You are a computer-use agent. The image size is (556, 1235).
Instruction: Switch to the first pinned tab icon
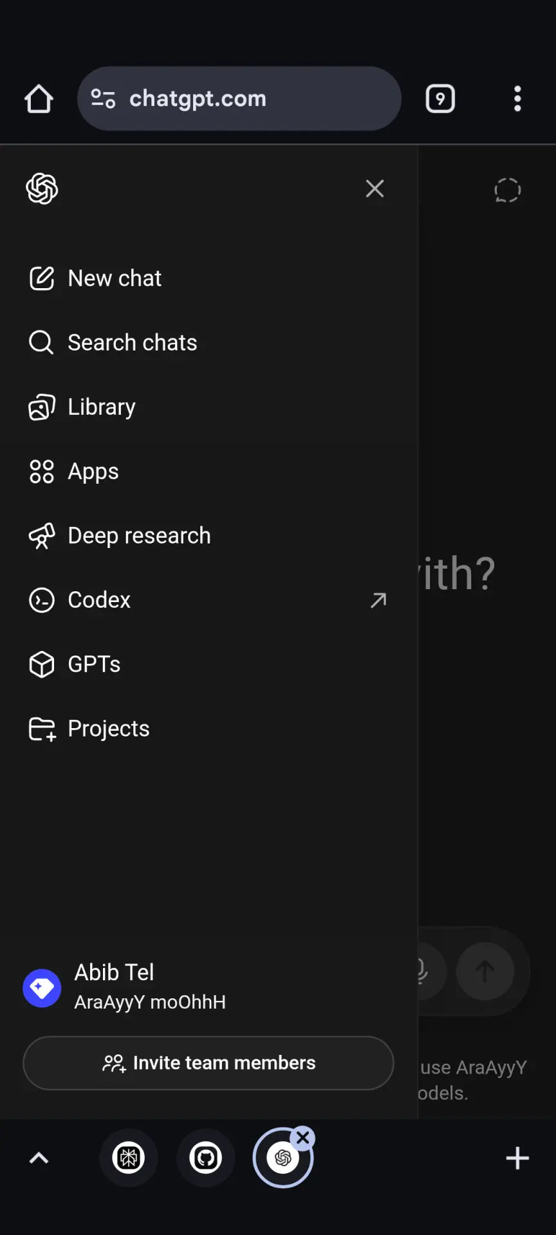pos(129,1158)
